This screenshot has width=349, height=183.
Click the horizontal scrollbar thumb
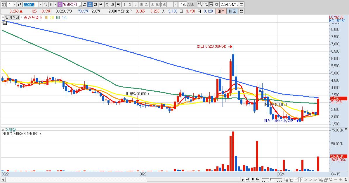[x=194, y=179]
